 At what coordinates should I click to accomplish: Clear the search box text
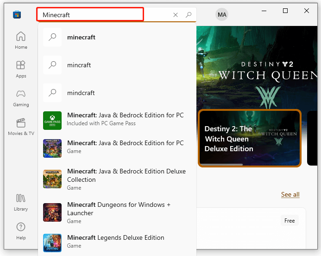pos(176,15)
